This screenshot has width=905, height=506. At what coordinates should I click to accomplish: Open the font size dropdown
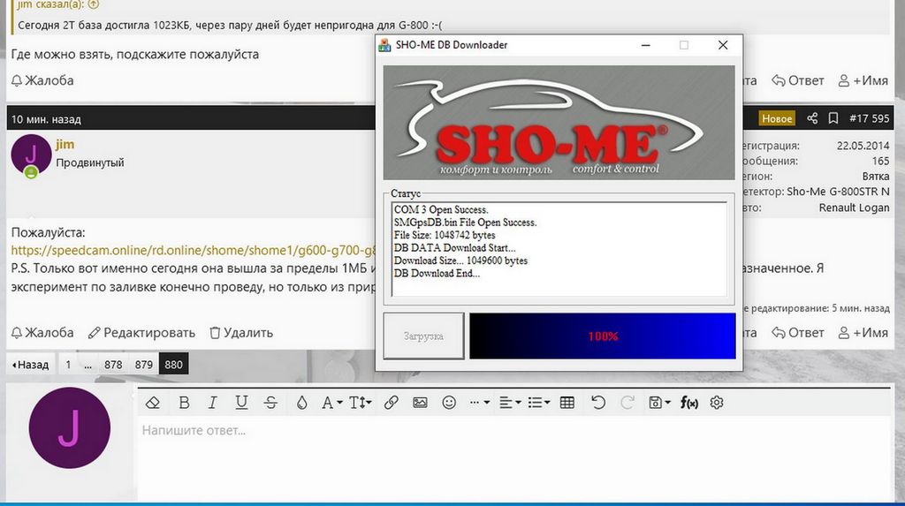coord(360,403)
